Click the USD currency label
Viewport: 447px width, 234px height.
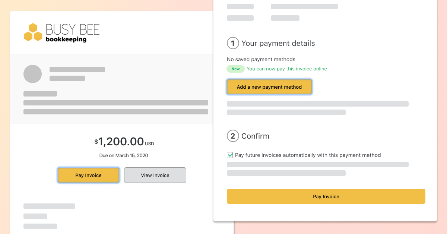pos(149,144)
